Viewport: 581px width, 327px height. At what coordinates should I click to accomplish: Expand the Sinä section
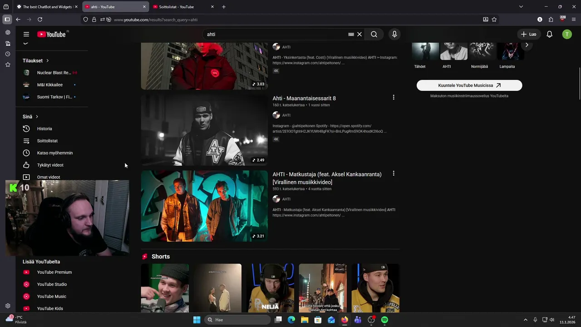pos(30,117)
